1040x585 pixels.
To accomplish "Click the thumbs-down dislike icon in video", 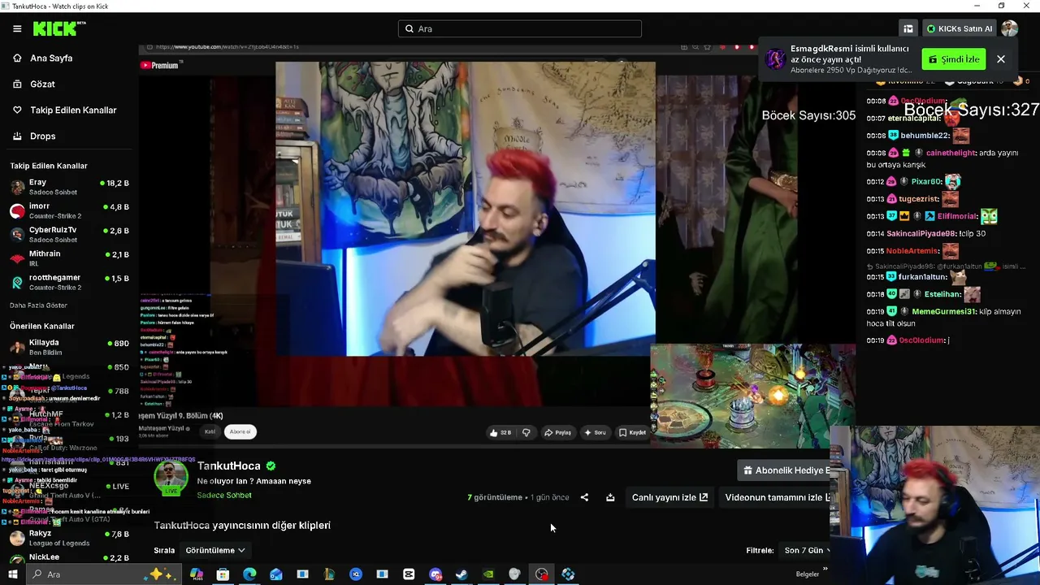I will tap(526, 432).
